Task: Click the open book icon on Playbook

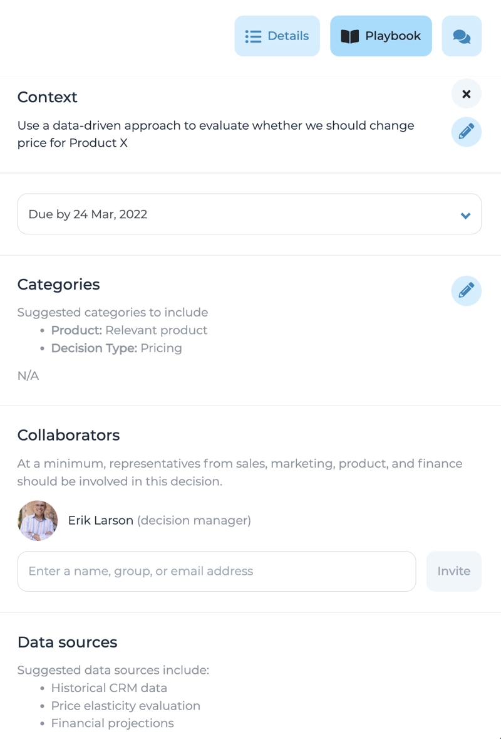Action: click(x=349, y=36)
